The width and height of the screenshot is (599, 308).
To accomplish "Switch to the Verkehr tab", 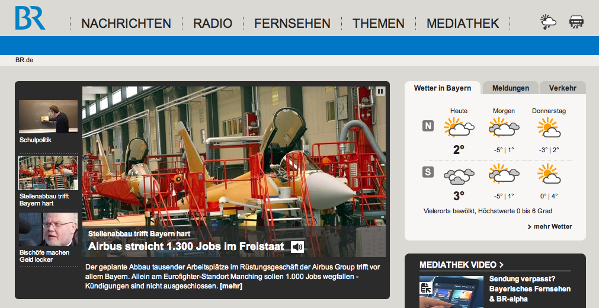I will coord(562,88).
